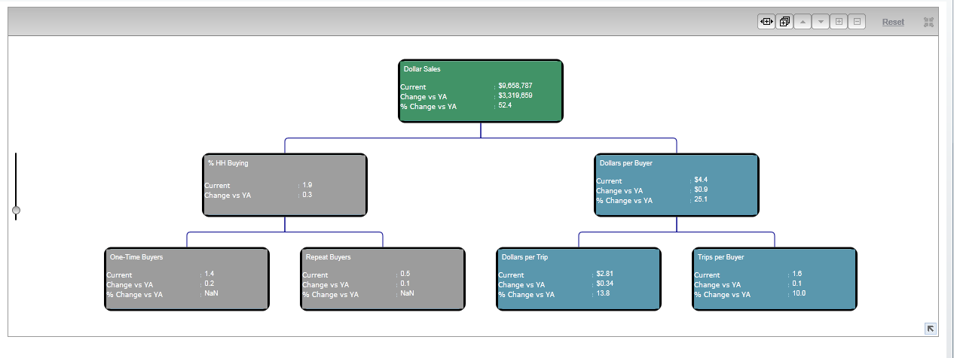Click the plus expand node button
This screenshot has width=954, height=358.
coord(839,22)
